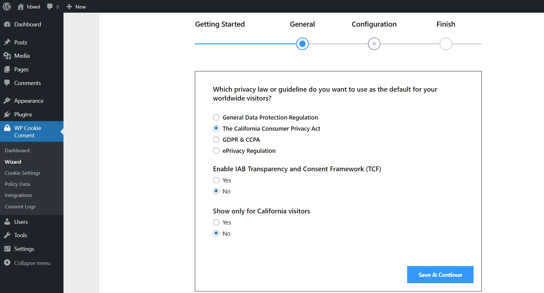The width and height of the screenshot is (544, 293).
Task: Click the Tools wrench icon
Action: tap(7, 235)
